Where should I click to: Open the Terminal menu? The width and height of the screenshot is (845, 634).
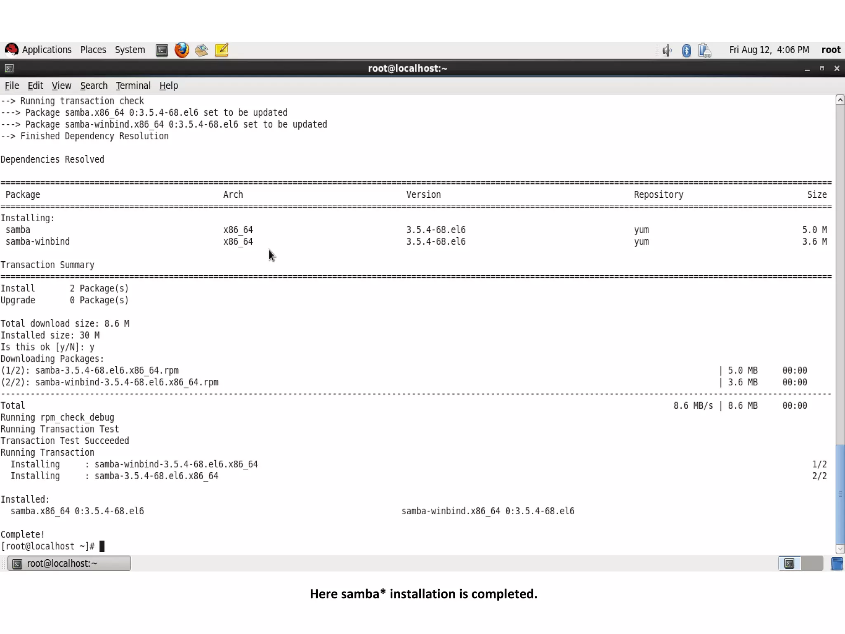(133, 85)
